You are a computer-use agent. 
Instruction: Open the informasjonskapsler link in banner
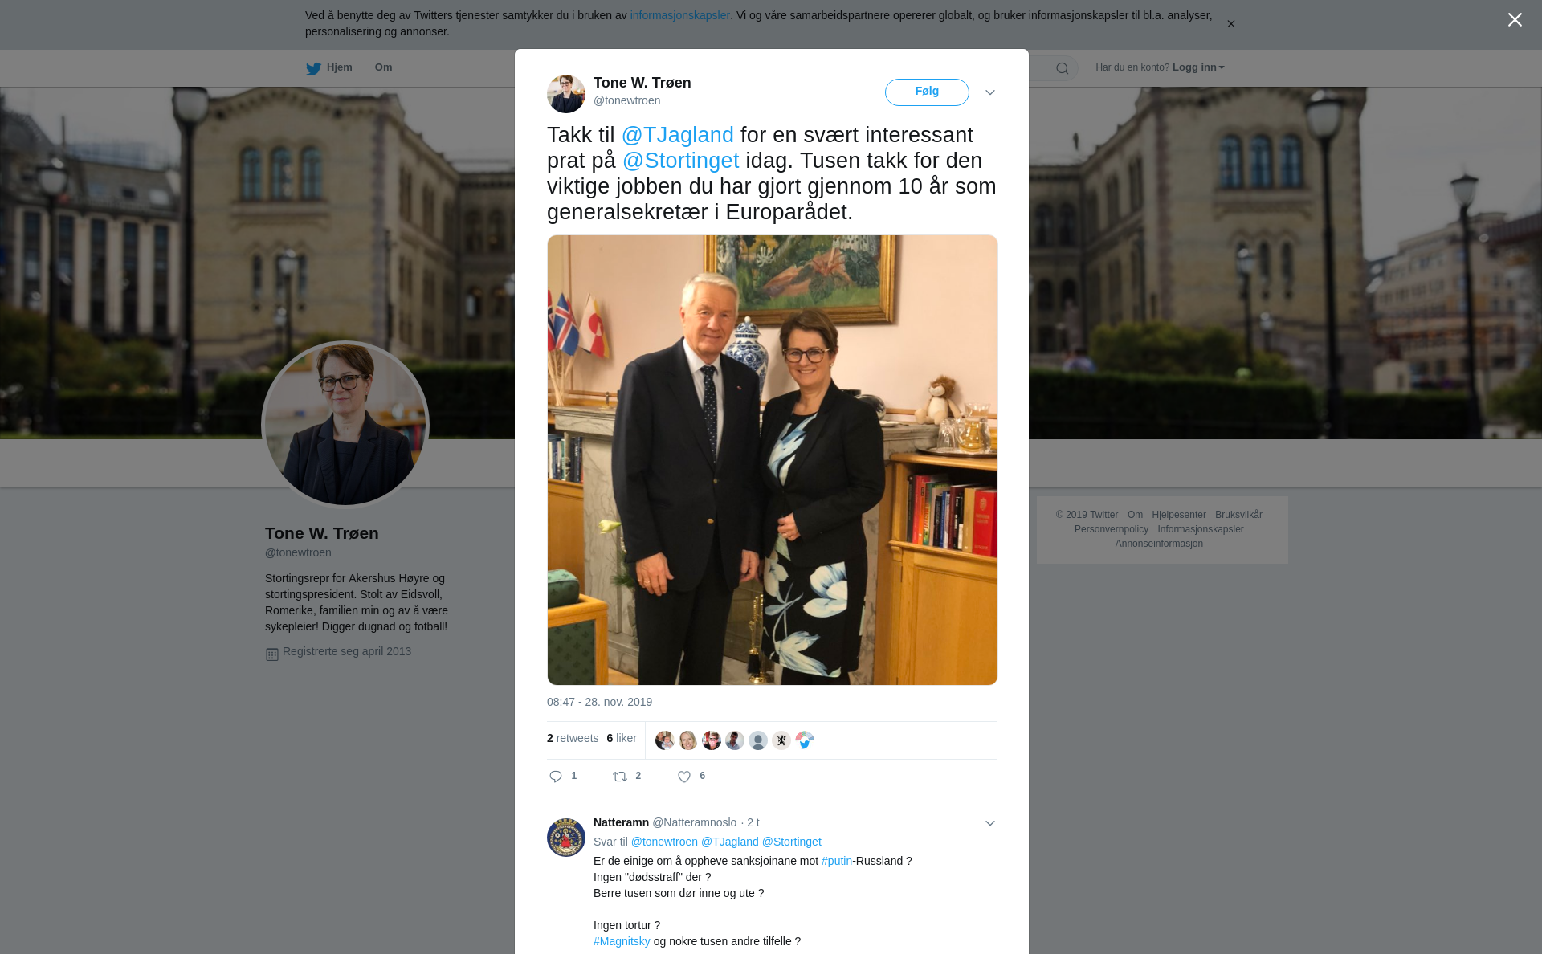679,15
